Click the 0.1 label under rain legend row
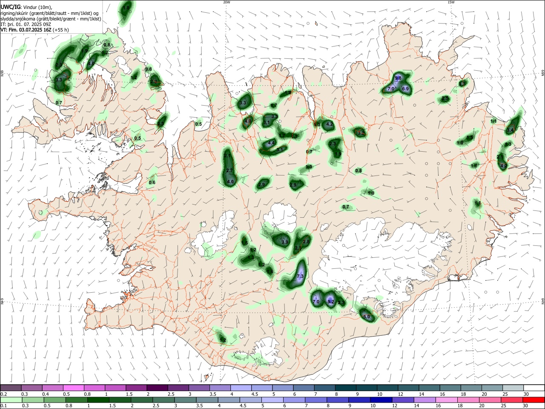 tap(4, 406)
